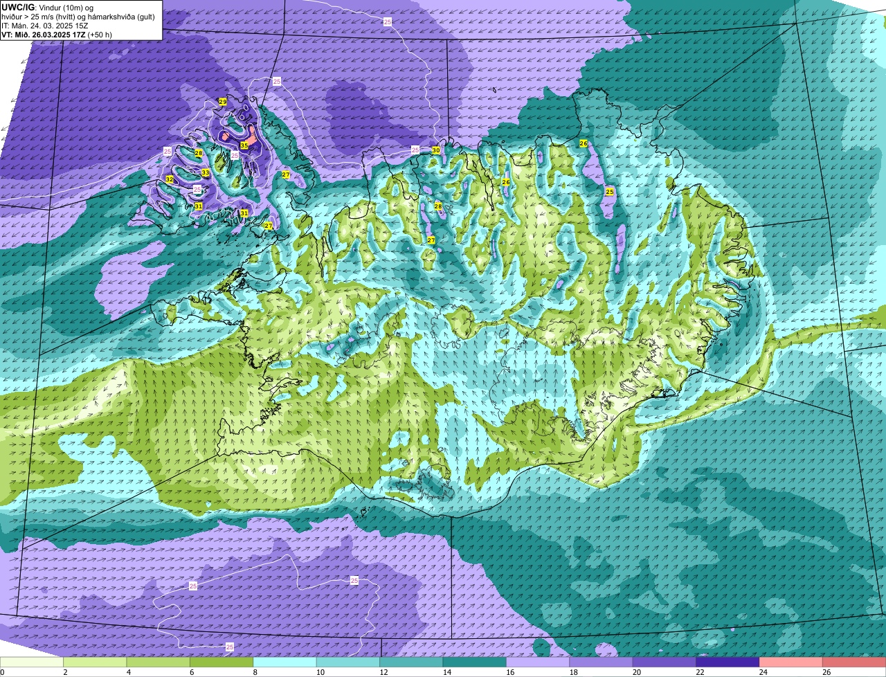Select the above-26 m/s salmon legend swatch
The width and height of the screenshot is (886, 677).
tap(854, 662)
